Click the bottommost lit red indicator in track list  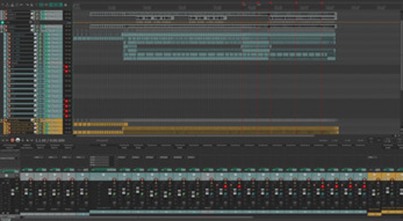click(67, 116)
